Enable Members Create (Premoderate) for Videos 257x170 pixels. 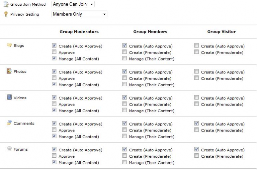(x=124, y=104)
